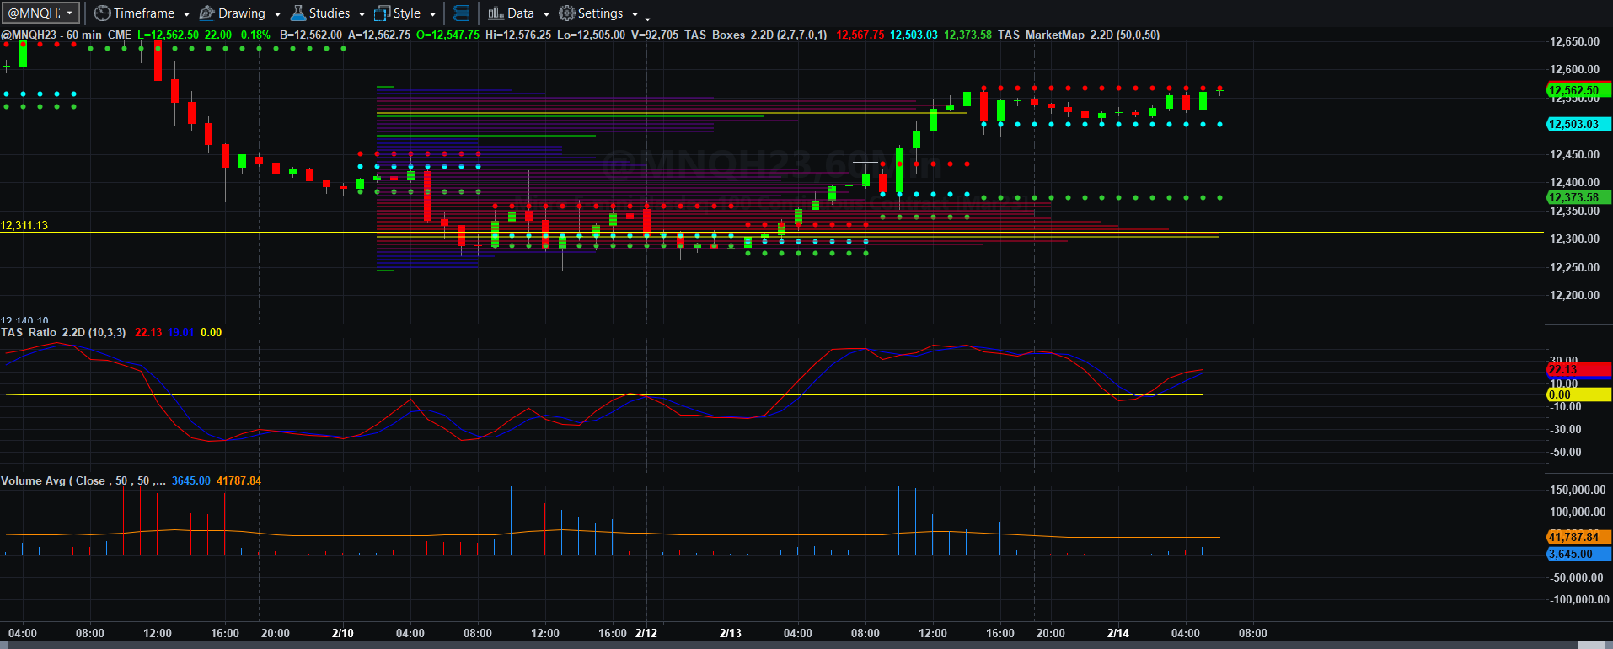The image size is (1613, 649).
Task: Click the blue stacked-panels icon in the toolbar
Action: [461, 13]
